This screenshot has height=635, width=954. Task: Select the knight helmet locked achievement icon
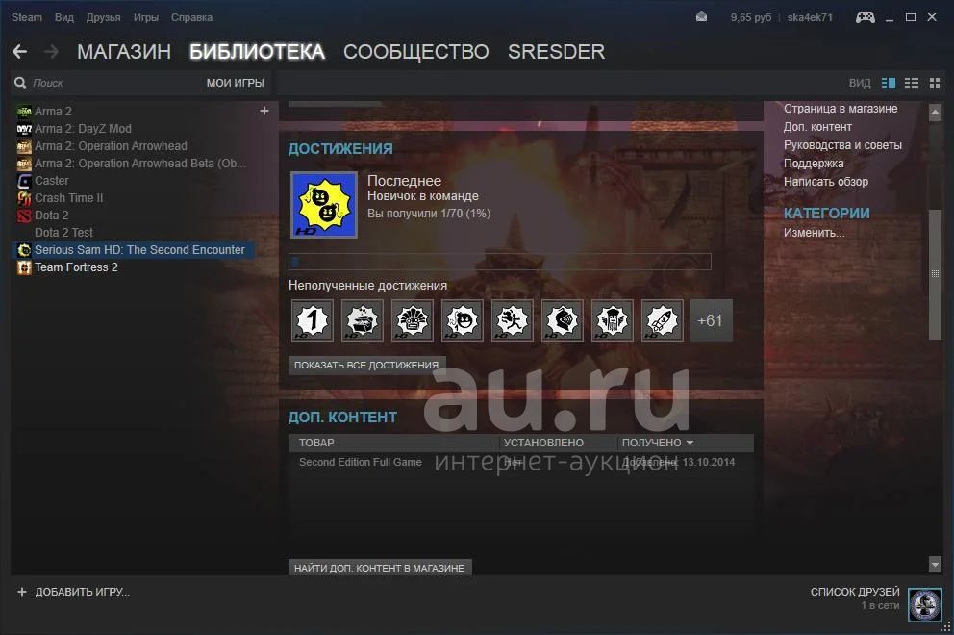click(x=563, y=319)
